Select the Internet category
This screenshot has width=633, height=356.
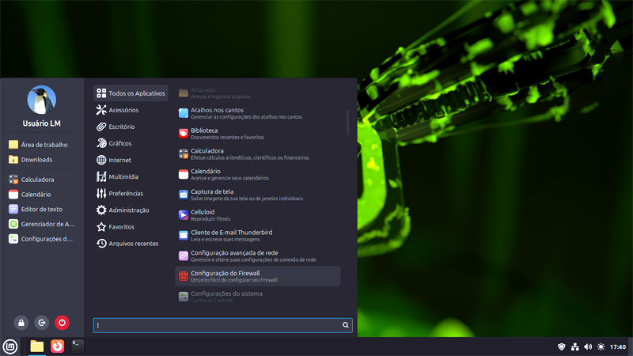coord(131,160)
